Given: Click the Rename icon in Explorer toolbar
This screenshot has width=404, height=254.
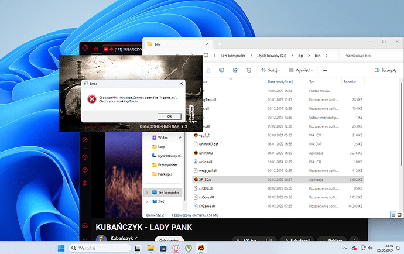Looking at the screenshot, I should tap(220, 70).
